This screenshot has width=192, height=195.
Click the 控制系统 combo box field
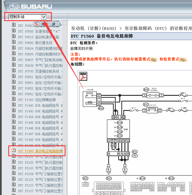[28, 17]
